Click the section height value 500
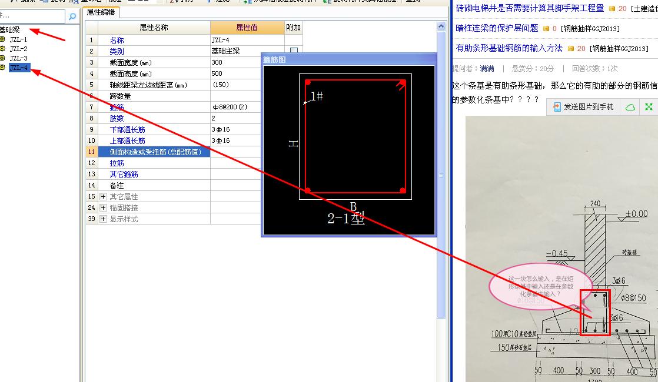Image resolution: width=658 pixels, height=382 pixels. pyautogui.click(x=235, y=73)
